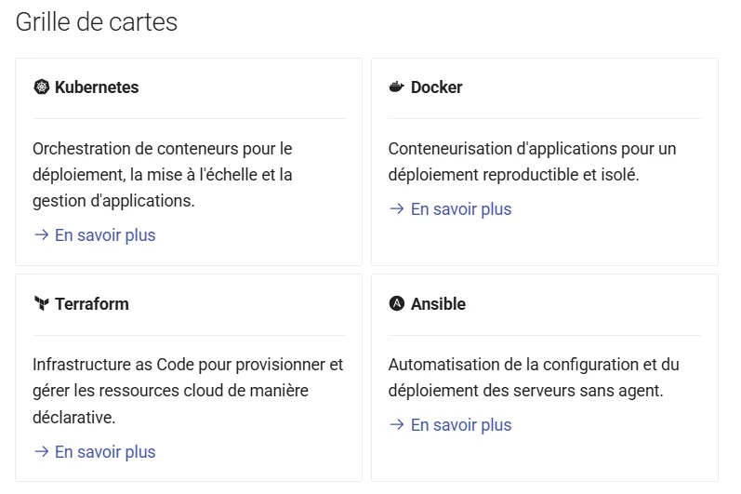Click the arrow icon in Kubernetes card

click(41, 235)
